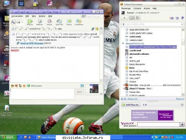Click the emoticon smiley icon above message box
186x140 pixels.
tap(12, 86)
